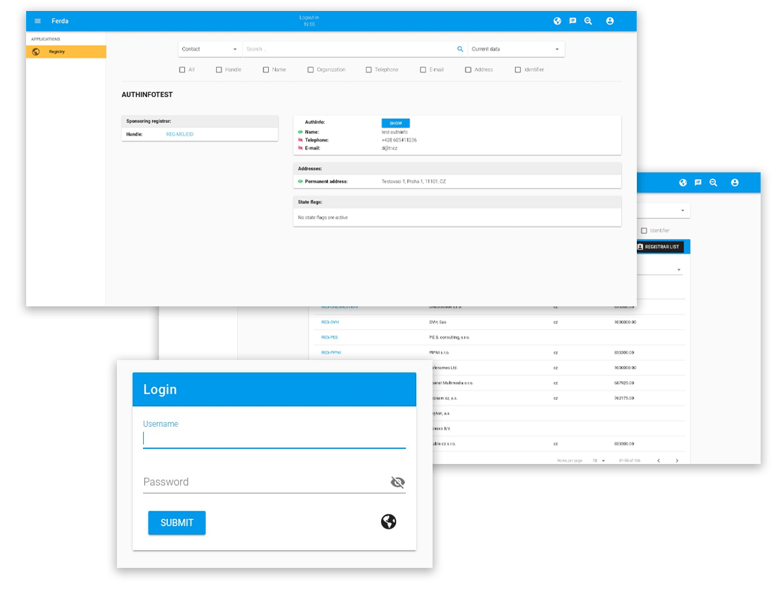
Task: Go to next page of registrar table
Action: point(677,461)
